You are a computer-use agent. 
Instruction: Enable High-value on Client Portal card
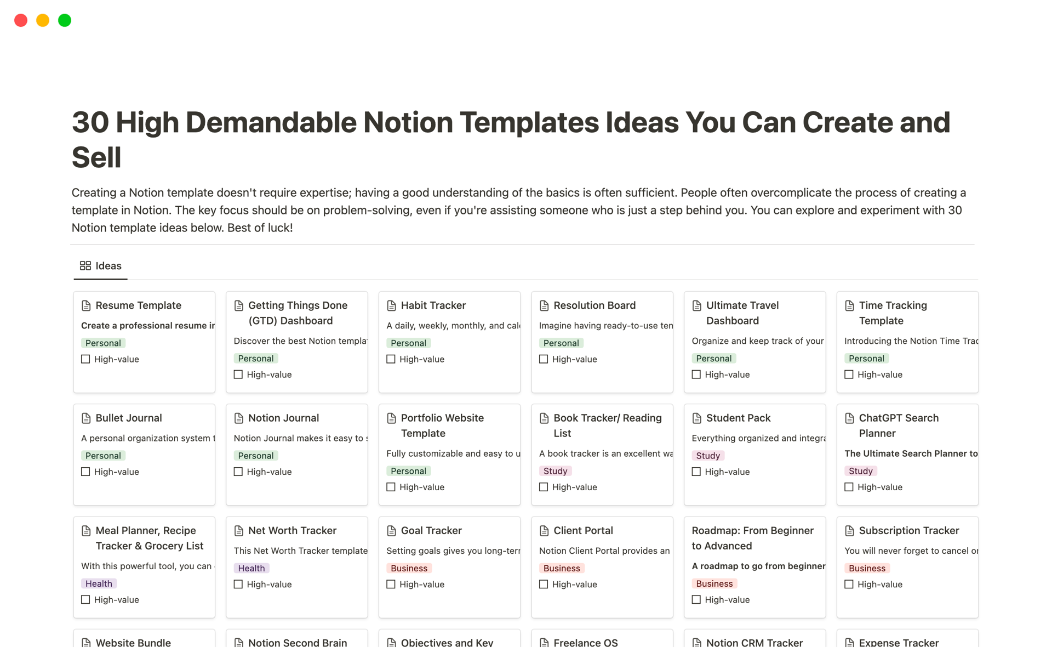[544, 585]
